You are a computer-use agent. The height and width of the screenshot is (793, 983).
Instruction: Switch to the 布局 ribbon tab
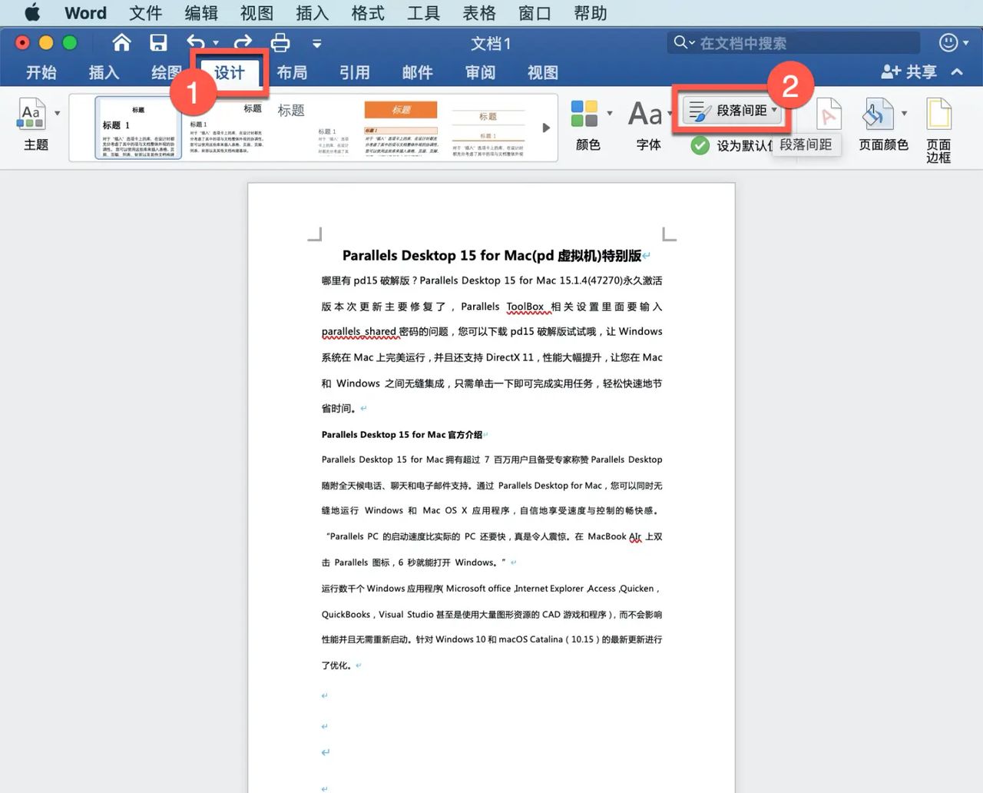click(292, 72)
